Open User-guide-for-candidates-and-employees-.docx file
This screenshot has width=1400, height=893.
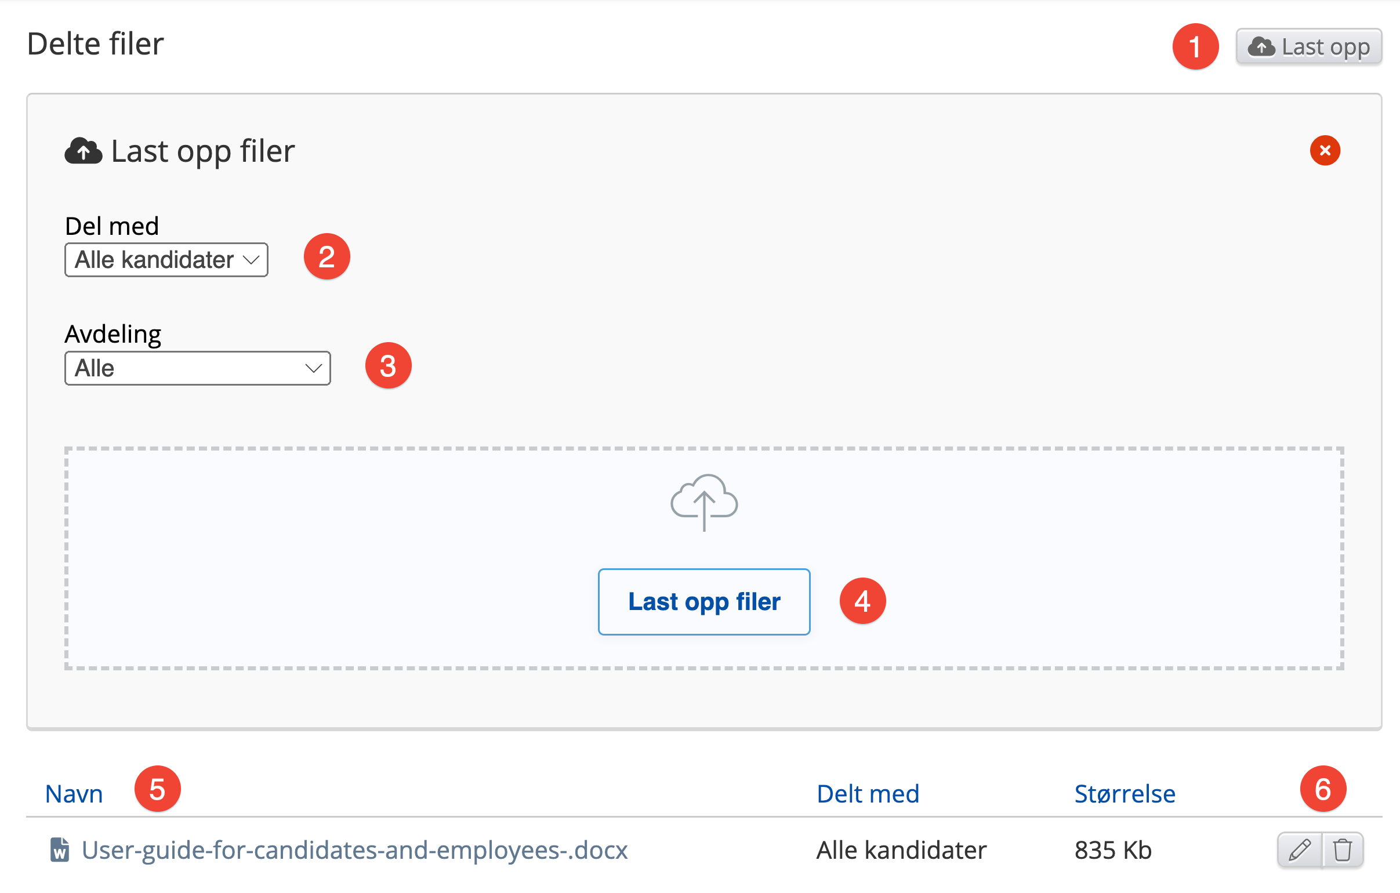354,850
